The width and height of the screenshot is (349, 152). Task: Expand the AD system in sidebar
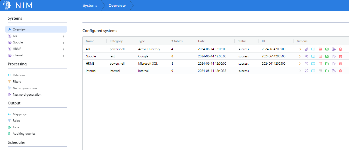(x=64, y=36)
